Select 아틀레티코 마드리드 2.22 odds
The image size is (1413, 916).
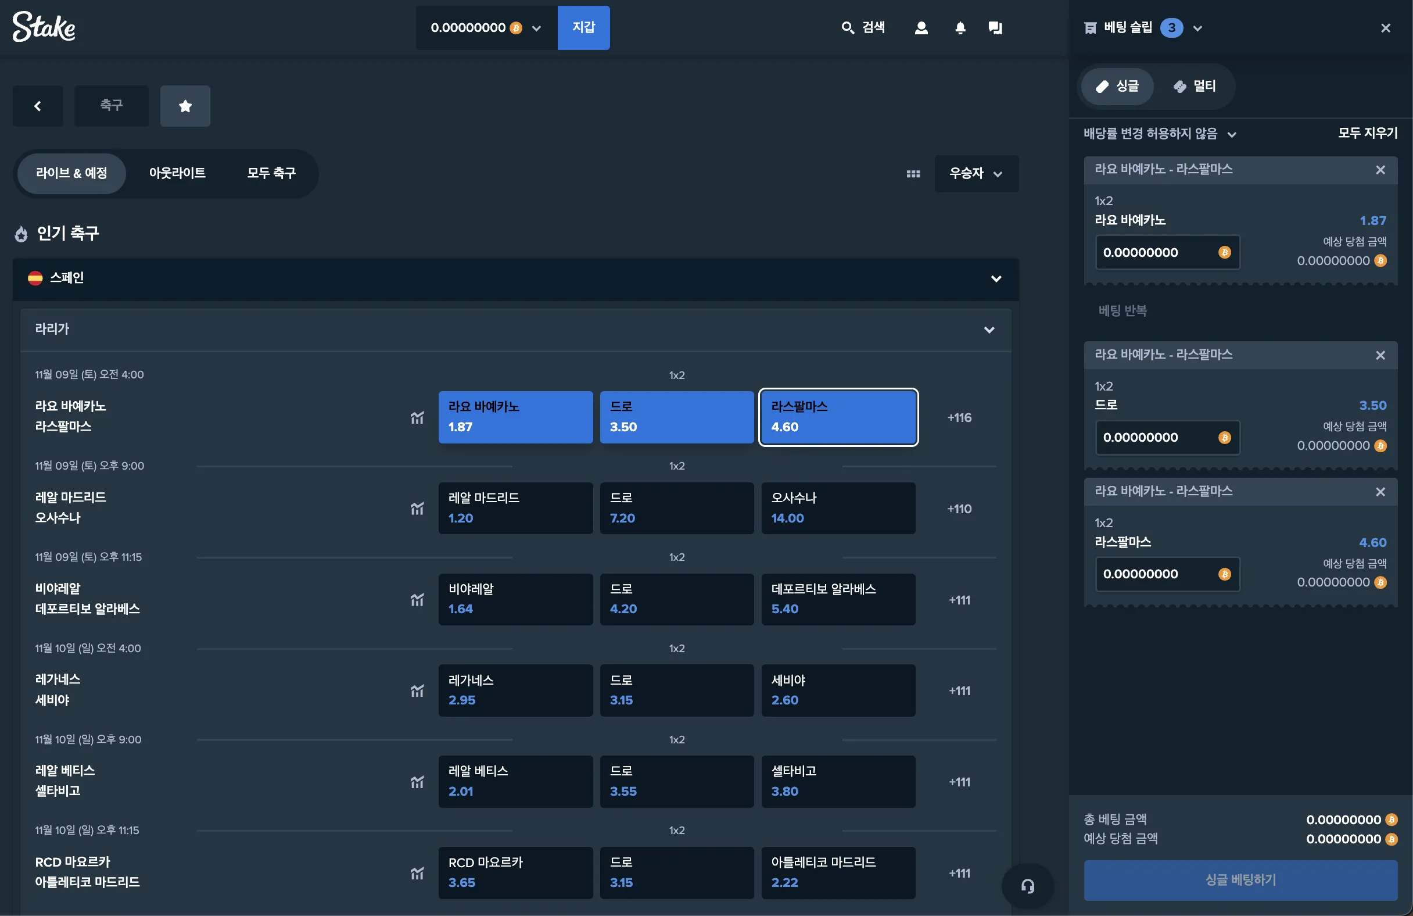point(838,872)
